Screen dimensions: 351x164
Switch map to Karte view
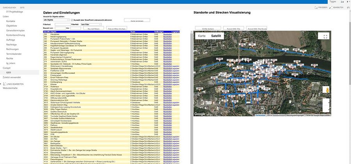(202, 36)
